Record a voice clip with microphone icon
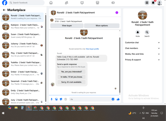Image resolution: width=166 pixels, height=121 pixels. click(x=51, y=99)
